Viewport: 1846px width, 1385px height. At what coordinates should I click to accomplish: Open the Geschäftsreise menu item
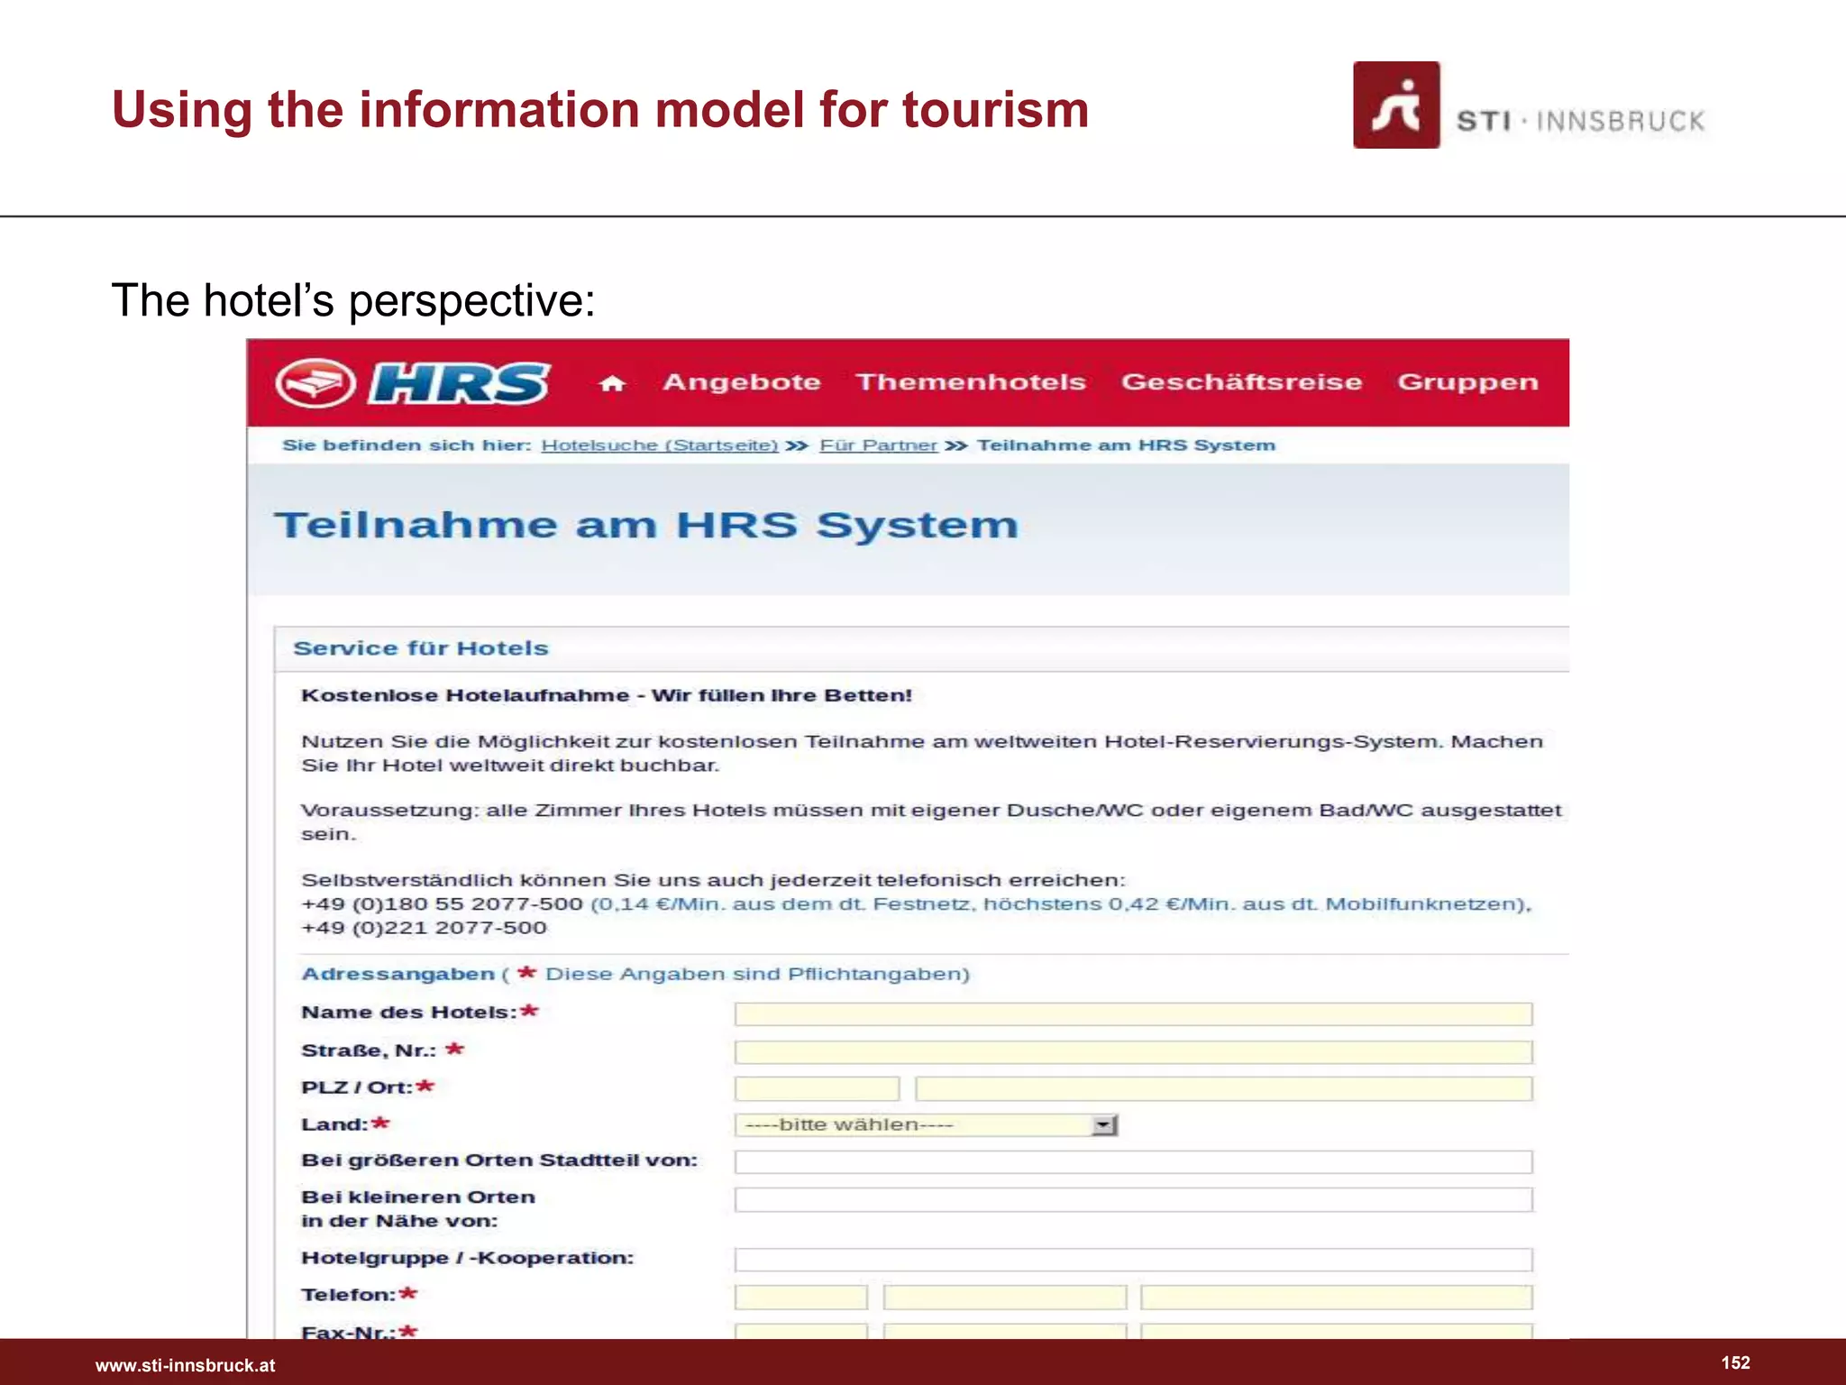point(1241,382)
